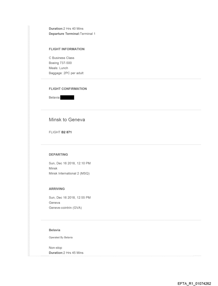
Task: Click the Minsk to Geneva route heading
Action: click(x=67, y=120)
